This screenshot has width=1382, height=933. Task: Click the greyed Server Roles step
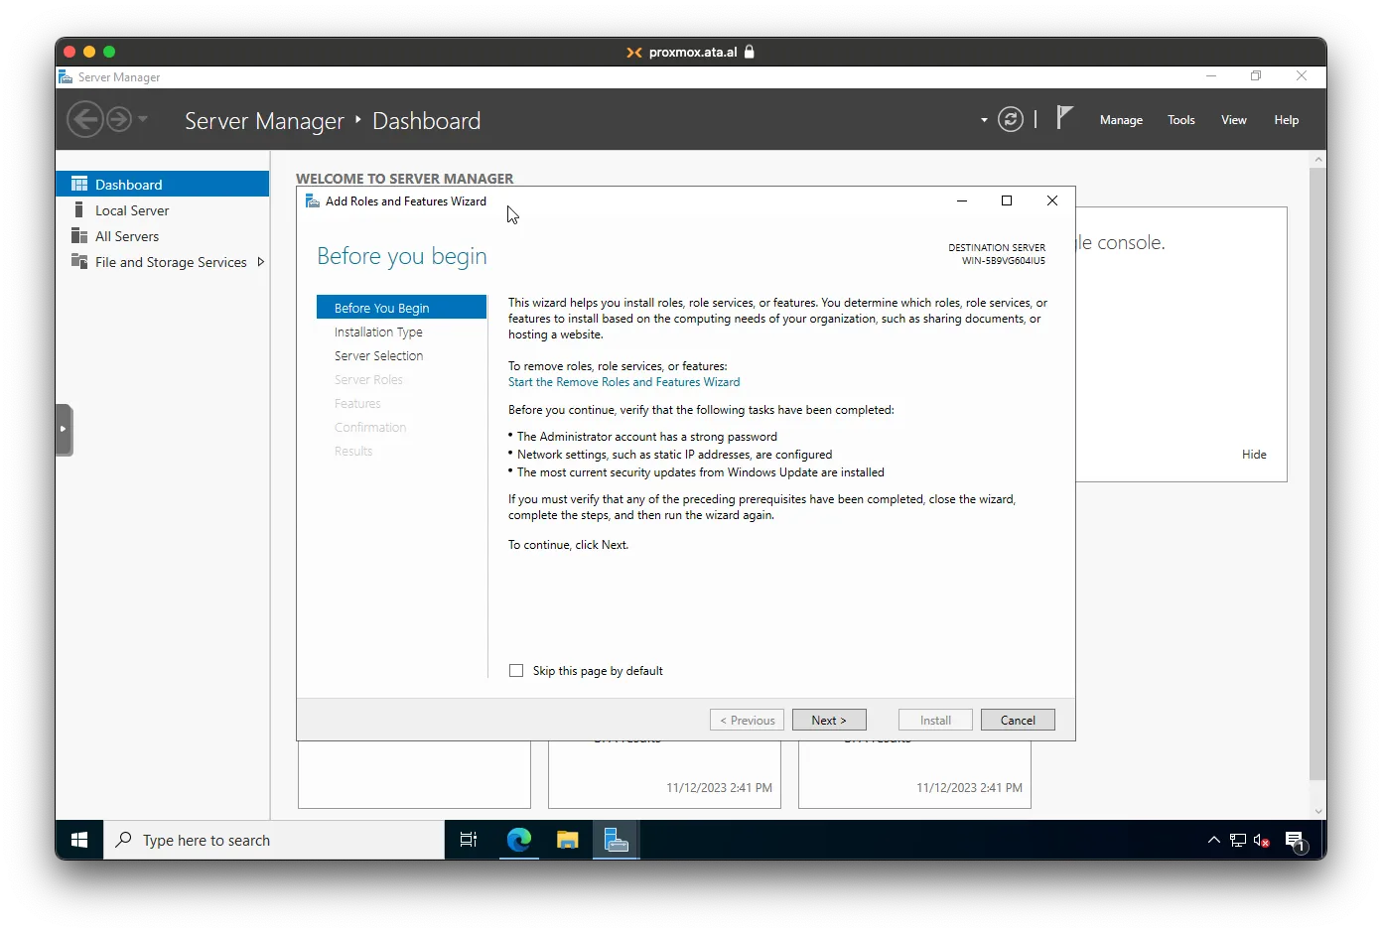pyautogui.click(x=368, y=380)
